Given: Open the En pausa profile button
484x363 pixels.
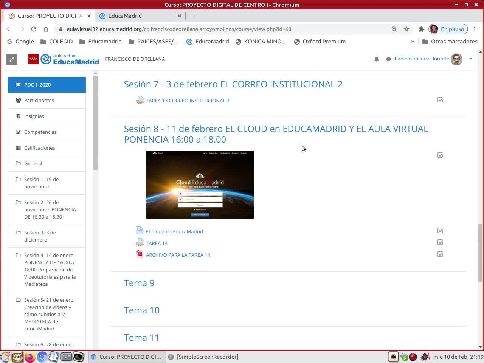Looking at the screenshot, I should pyautogui.click(x=448, y=29).
